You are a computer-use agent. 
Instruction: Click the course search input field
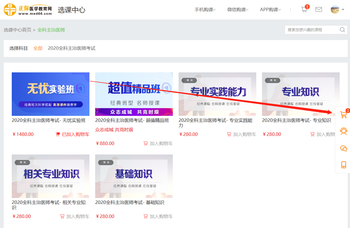click(311, 30)
